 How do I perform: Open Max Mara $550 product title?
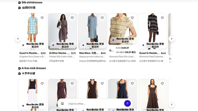click(x=89, y=53)
